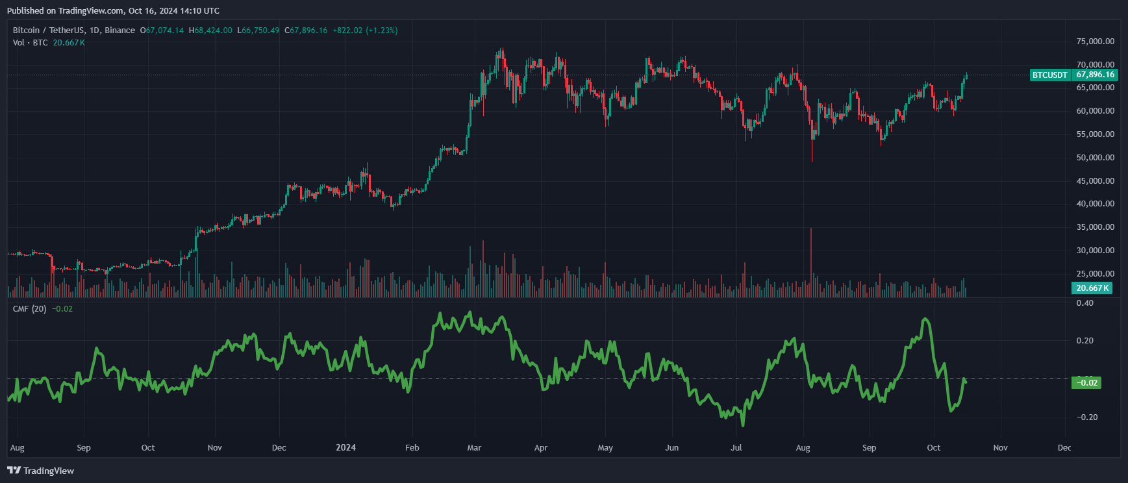Click the Oct label near chart end
Viewport: 1128px width, 483px height.
pos(934,448)
